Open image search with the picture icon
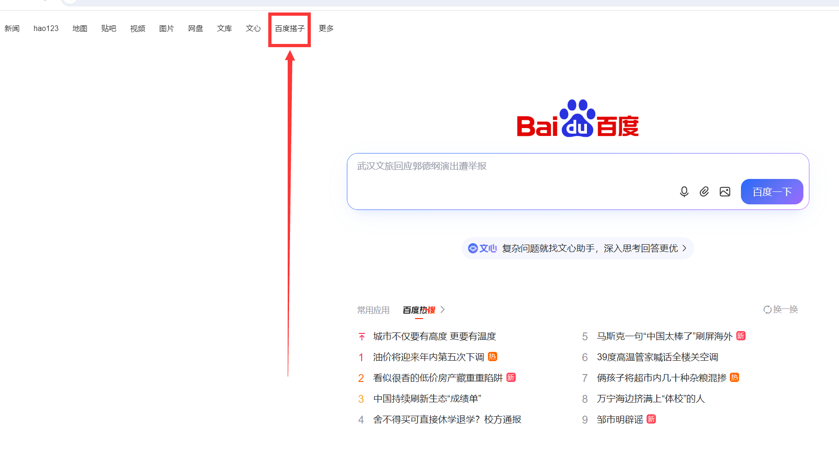 [725, 191]
